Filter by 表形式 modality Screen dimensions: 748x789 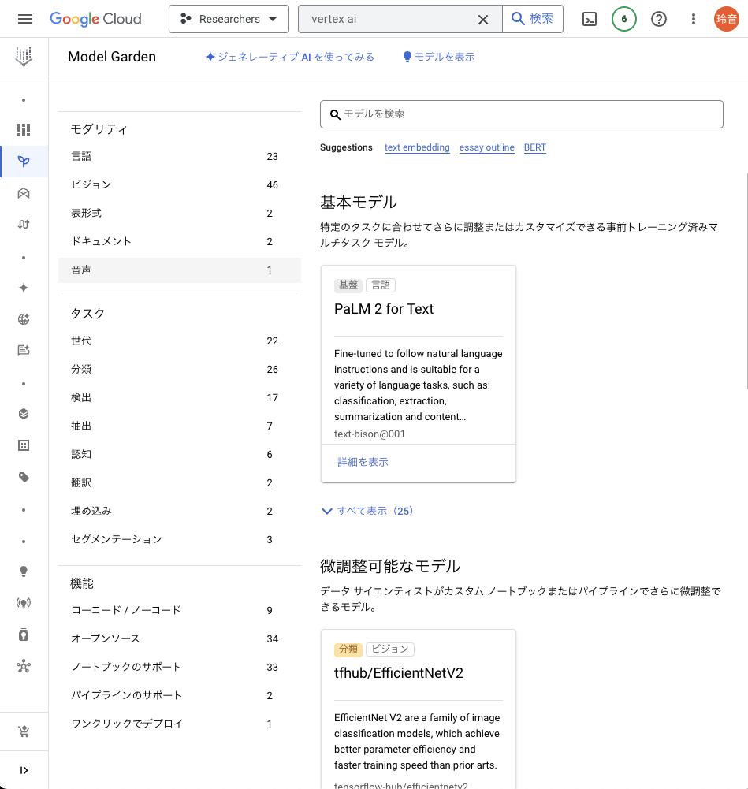(x=180, y=214)
